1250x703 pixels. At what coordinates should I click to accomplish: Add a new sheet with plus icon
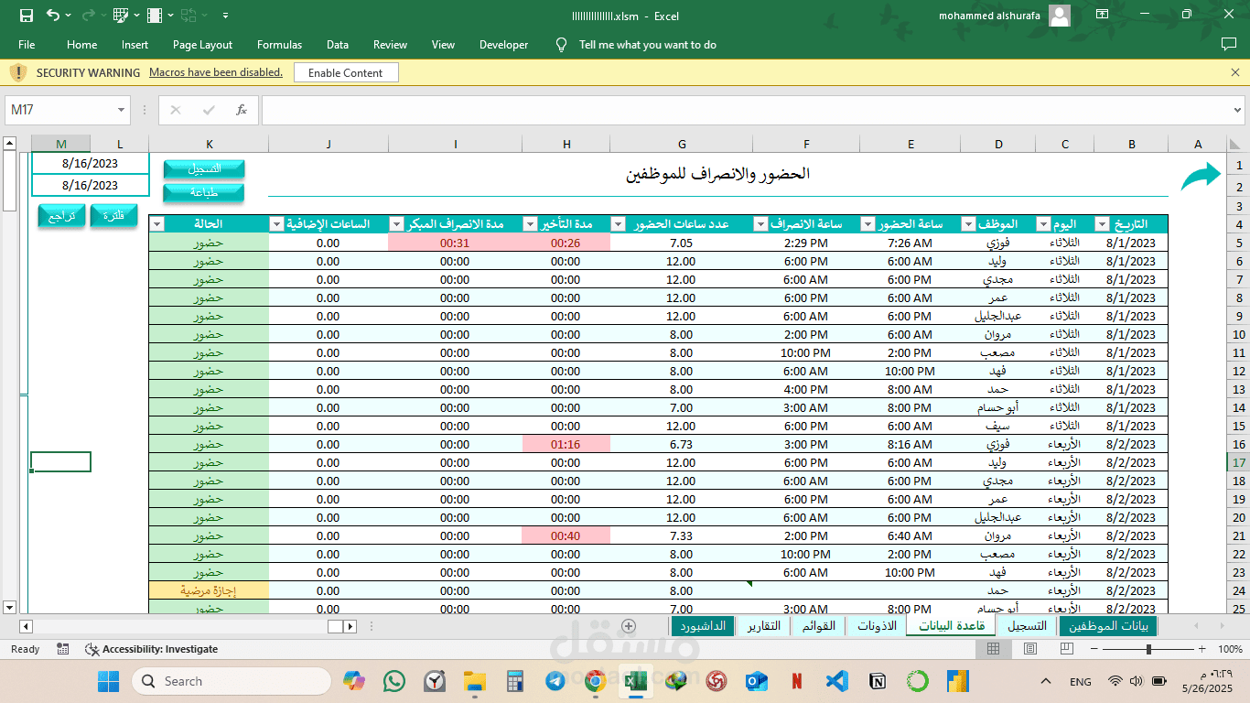629,626
